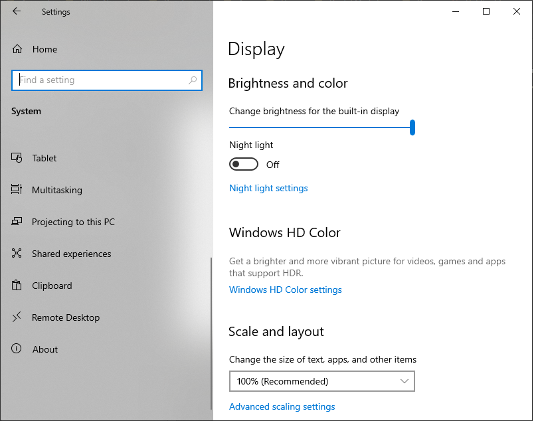The height and width of the screenshot is (421, 544).
Task: Open Windows HD Color settings link
Action: (x=285, y=290)
